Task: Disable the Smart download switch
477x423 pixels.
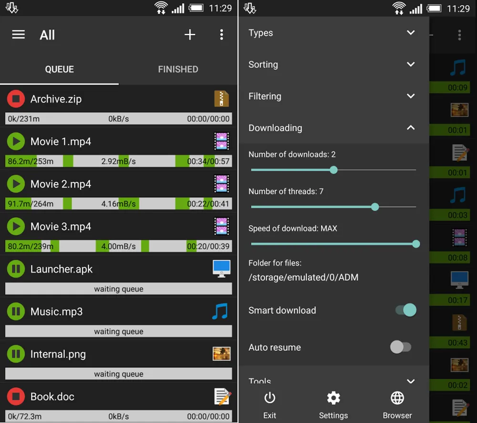Action: [x=406, y=310]
